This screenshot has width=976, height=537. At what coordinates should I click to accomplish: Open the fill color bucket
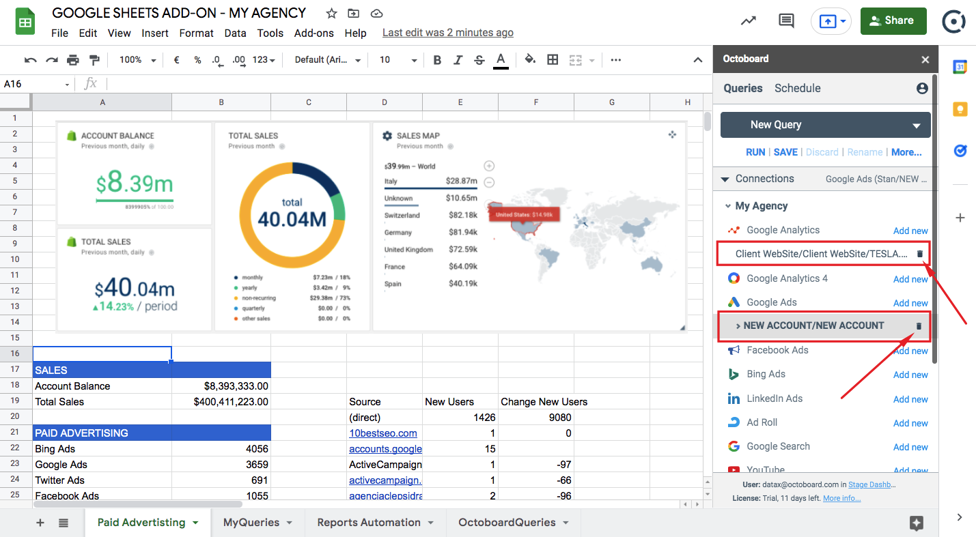point(529,60)
